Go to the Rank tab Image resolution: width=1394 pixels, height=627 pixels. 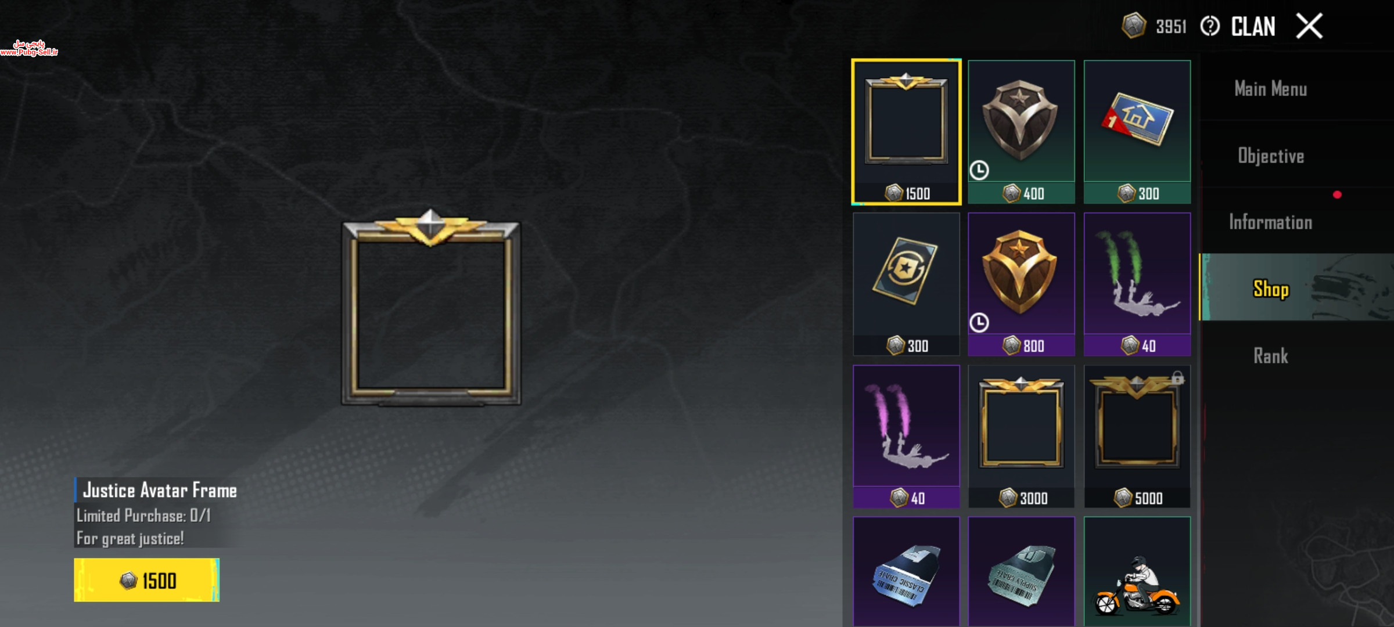1271,355
